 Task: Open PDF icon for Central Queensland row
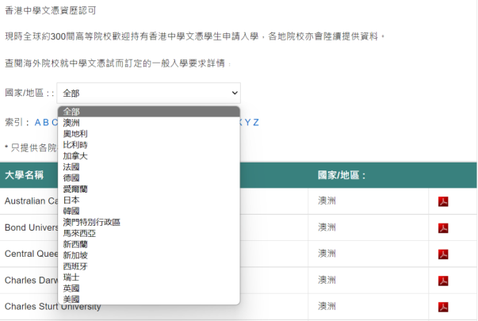[x=443, y=254]
